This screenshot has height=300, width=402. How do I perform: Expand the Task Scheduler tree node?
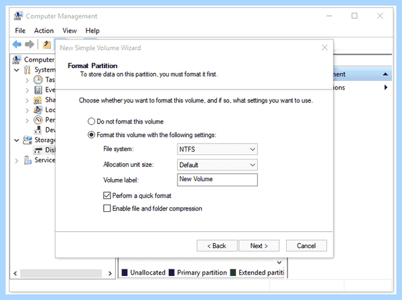pyautogui.click(x=27, y=80)
